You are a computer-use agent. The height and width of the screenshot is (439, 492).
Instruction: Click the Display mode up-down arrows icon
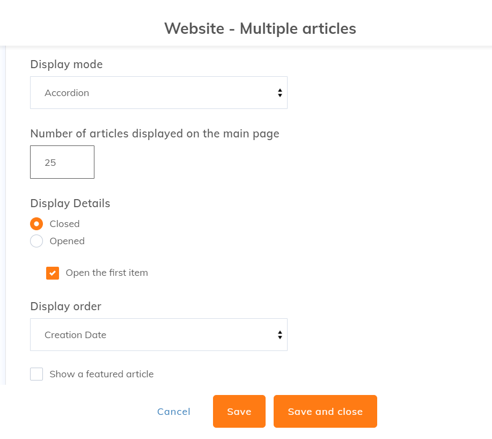(280, 93)
